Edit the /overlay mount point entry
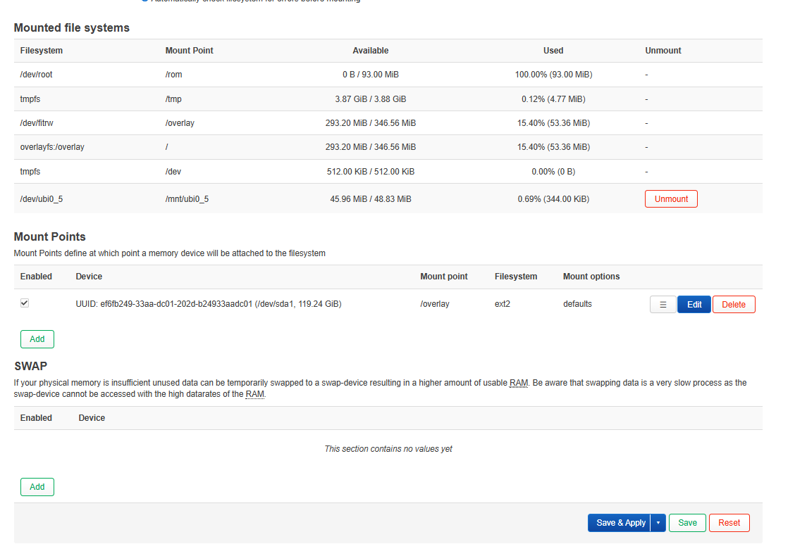 (694, 305)
